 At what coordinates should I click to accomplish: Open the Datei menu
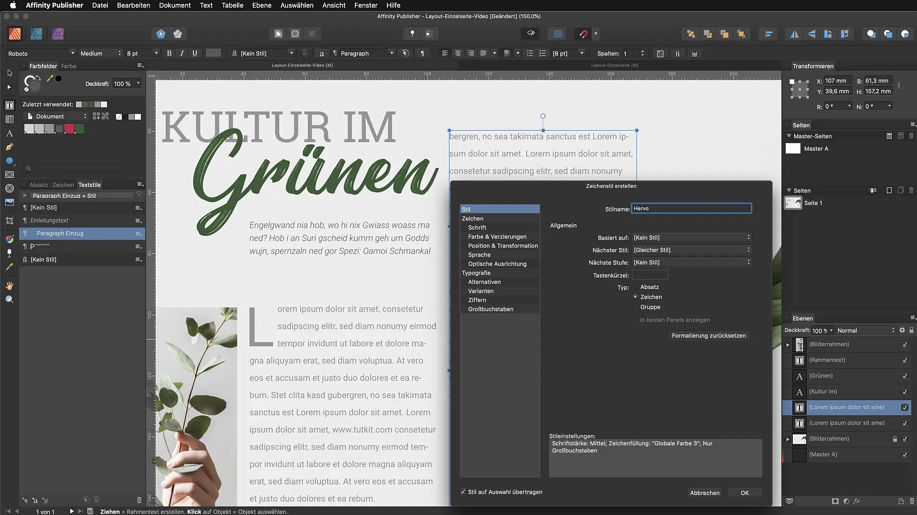[x=100, y=5]
